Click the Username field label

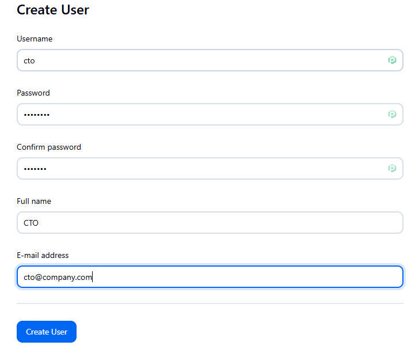click(35, 39)
